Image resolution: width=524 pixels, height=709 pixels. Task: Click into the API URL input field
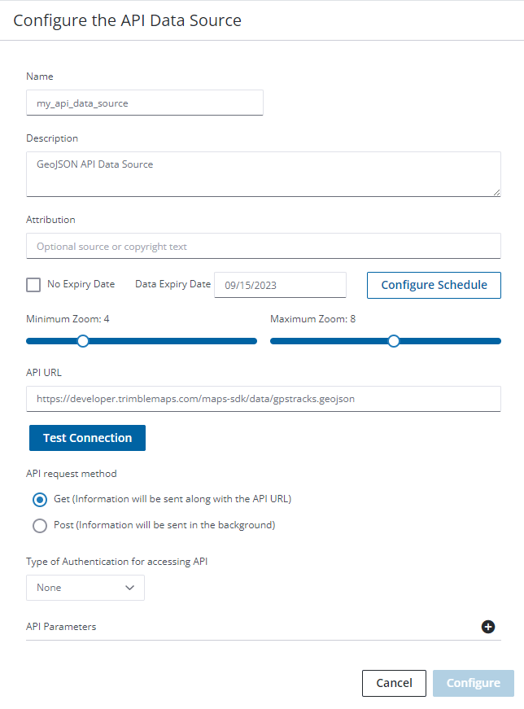coord(264,399)
